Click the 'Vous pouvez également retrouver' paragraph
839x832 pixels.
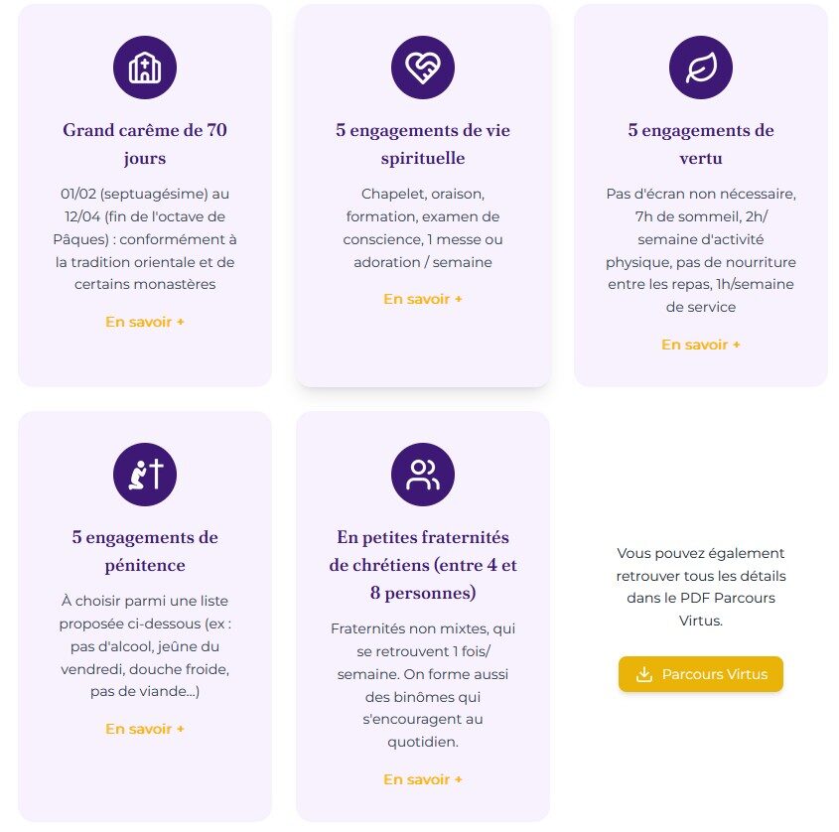coord(701,587)
